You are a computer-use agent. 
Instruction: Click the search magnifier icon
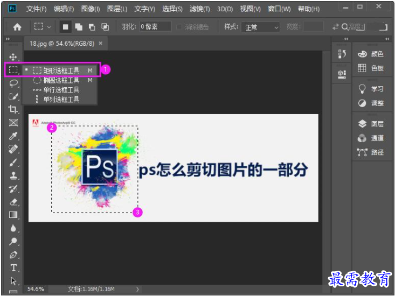pyautogui.click(x=344, y=27)
